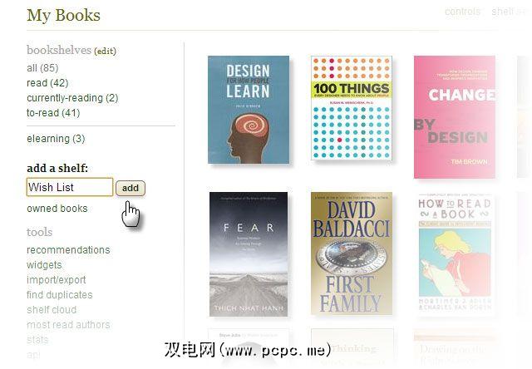Image resolution: width=532 pixels, height=369 pixels.
Task: Open the shelf cloud link
Action: pos(52,310)
